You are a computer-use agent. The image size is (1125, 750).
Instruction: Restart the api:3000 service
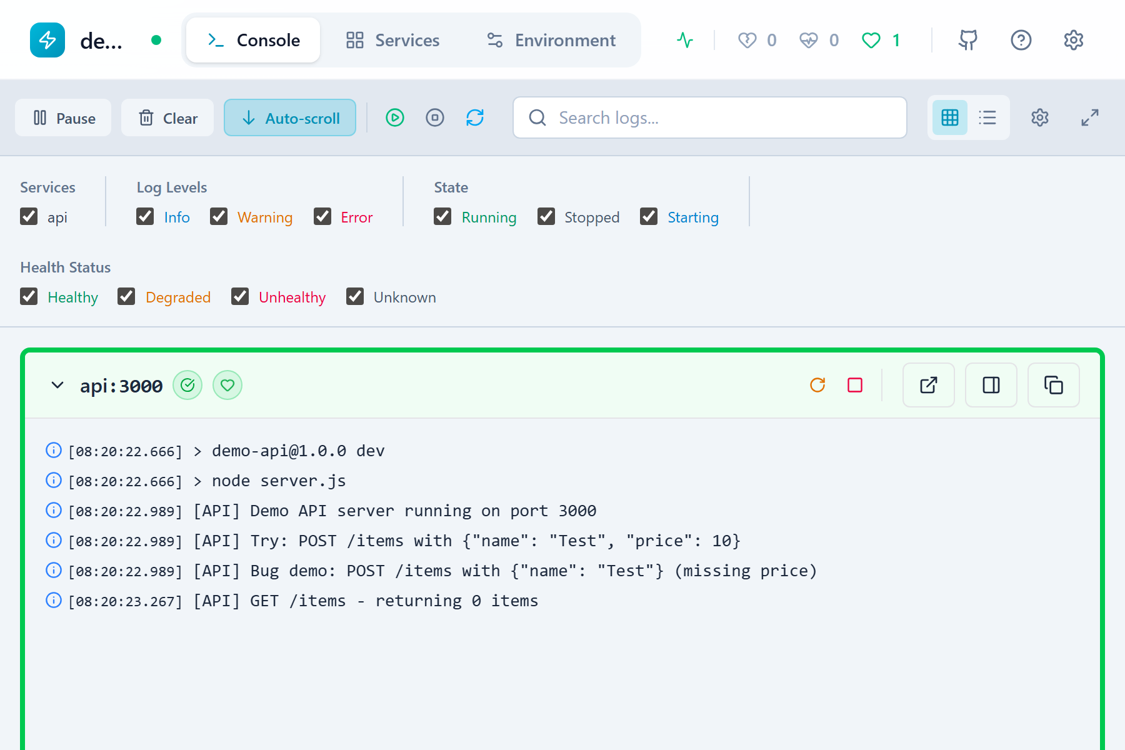point(818,386)
